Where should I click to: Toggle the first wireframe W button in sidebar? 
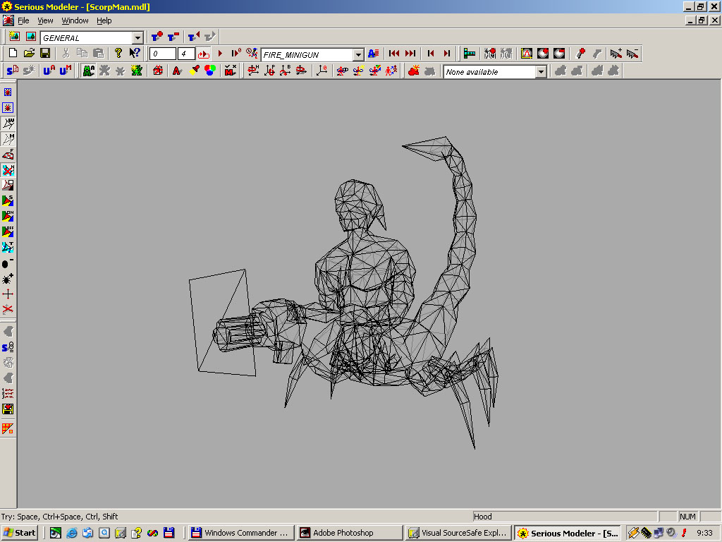click(8, 123)
